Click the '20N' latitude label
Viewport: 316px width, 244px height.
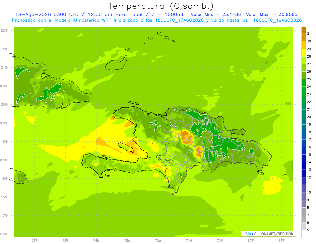point(4,104)
